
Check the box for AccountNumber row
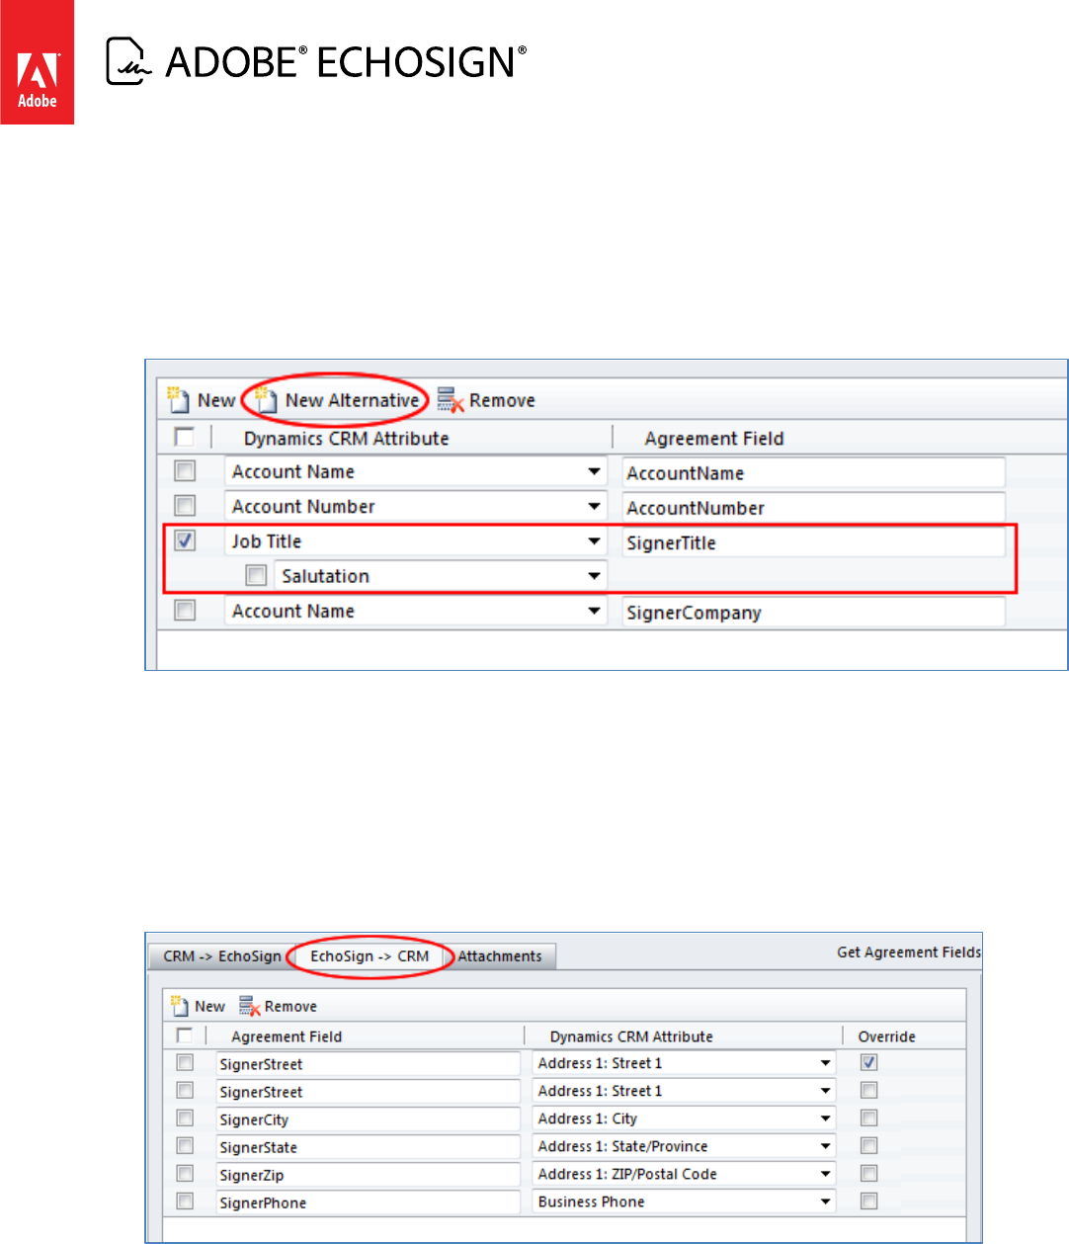tap(185, 506)
